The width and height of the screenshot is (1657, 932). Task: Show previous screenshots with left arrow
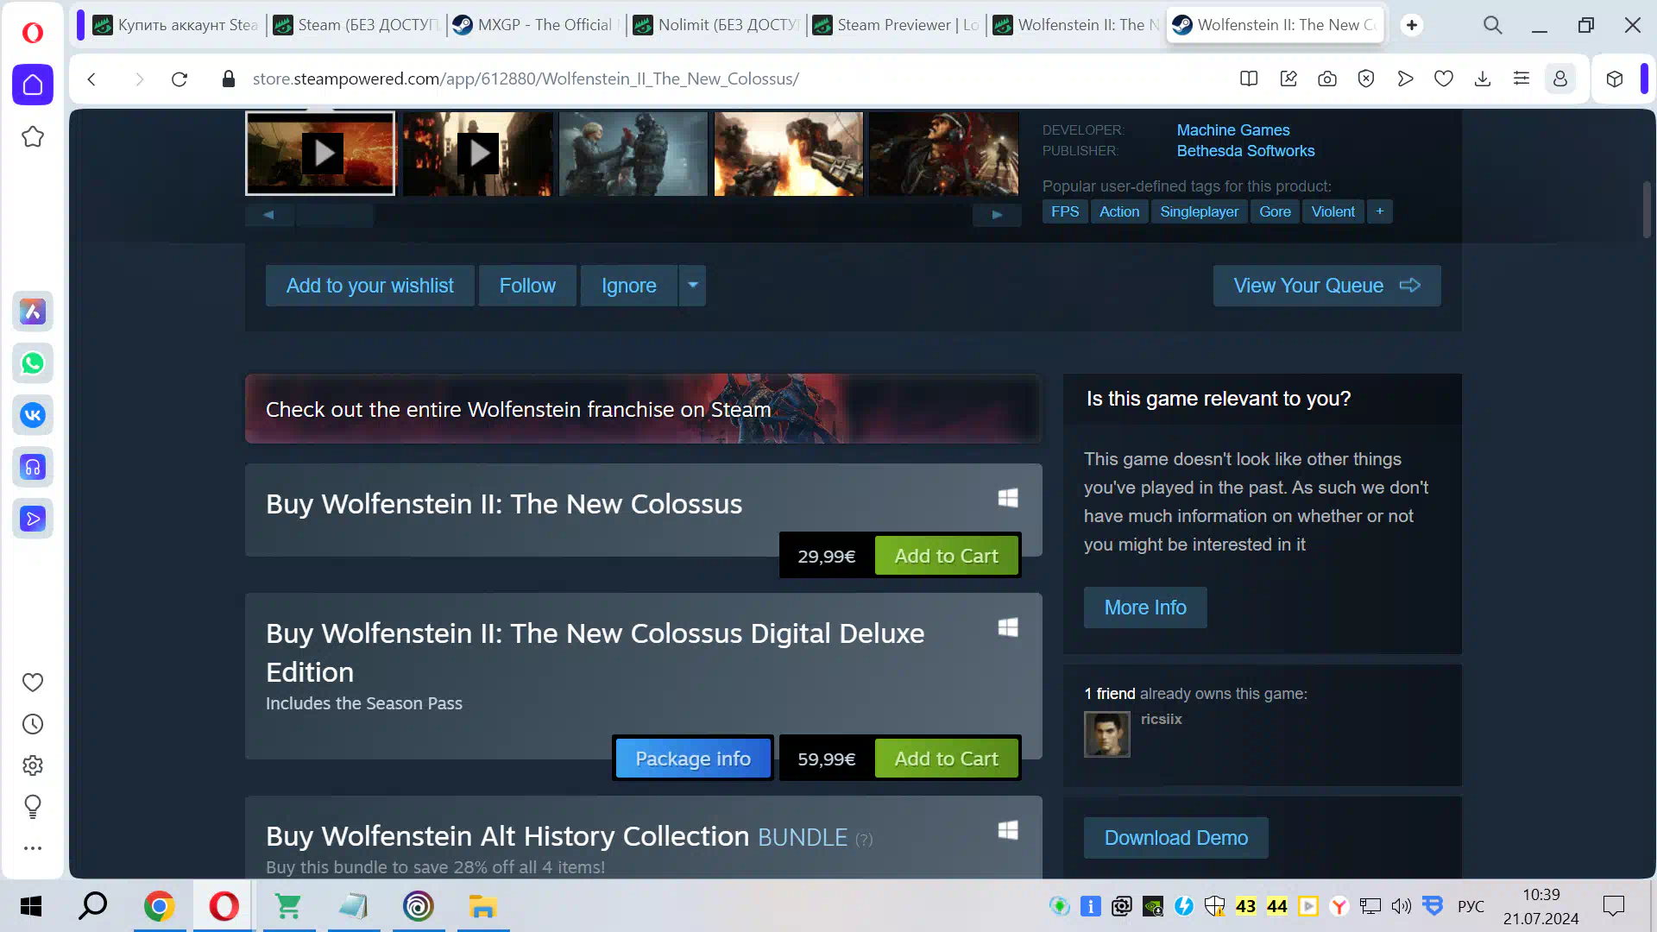click(x=268, y=215)
